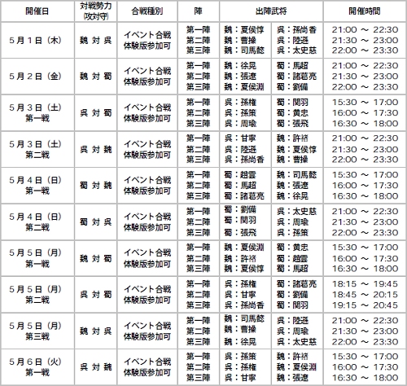Viewport: 407px width, 386px height.
Task: Click 第三陣 in 5月5日 第三戦 row
Action: coord(199,341)
